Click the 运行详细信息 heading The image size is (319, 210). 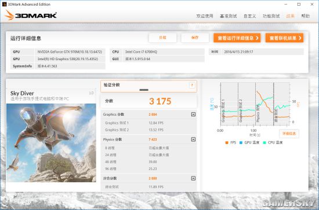(x=26, y=38)
